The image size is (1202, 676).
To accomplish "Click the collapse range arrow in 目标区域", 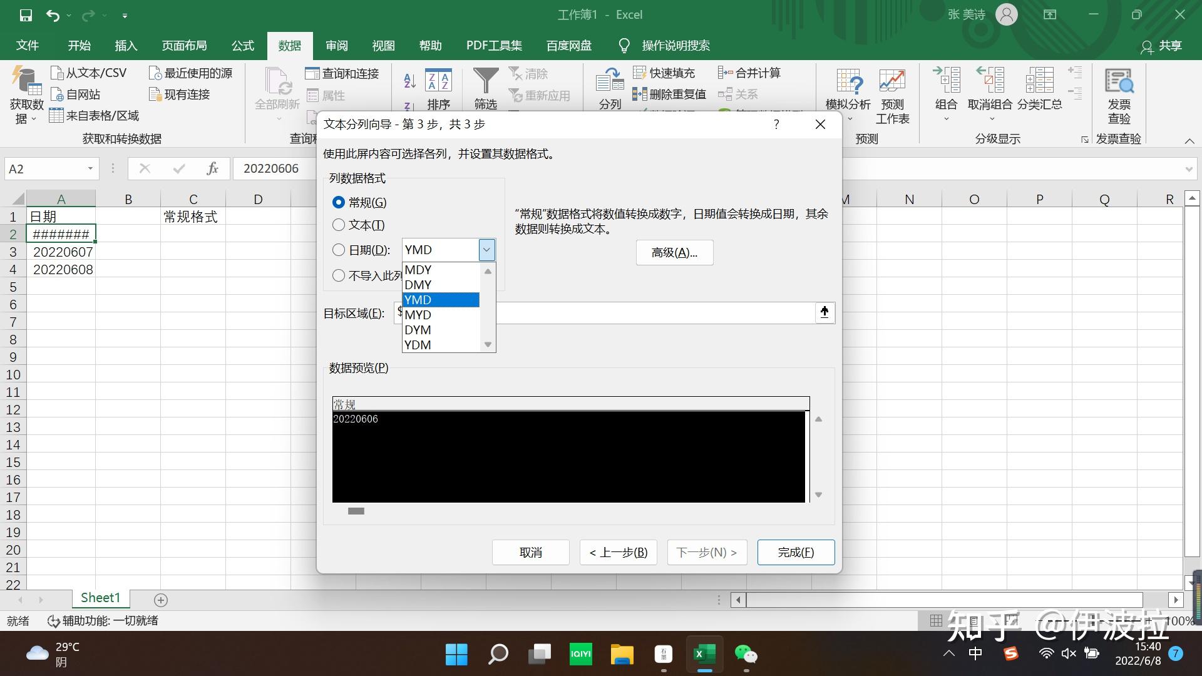I will pos(824,312).
